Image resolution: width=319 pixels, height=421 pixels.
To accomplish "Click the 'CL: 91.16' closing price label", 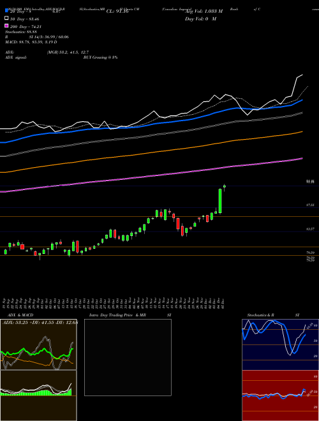I will pyautogui.click(x=117, y=11).
